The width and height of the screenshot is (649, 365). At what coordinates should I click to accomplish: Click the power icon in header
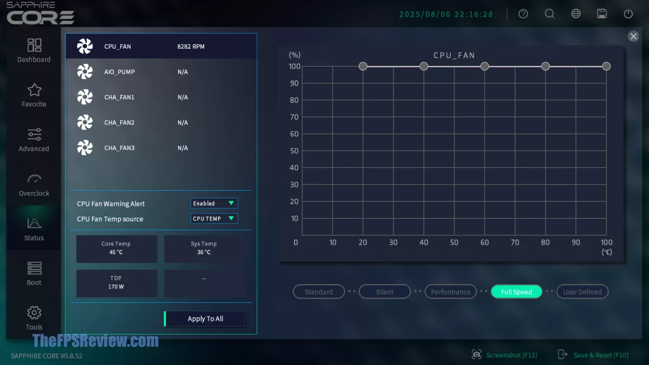point(628,14)
